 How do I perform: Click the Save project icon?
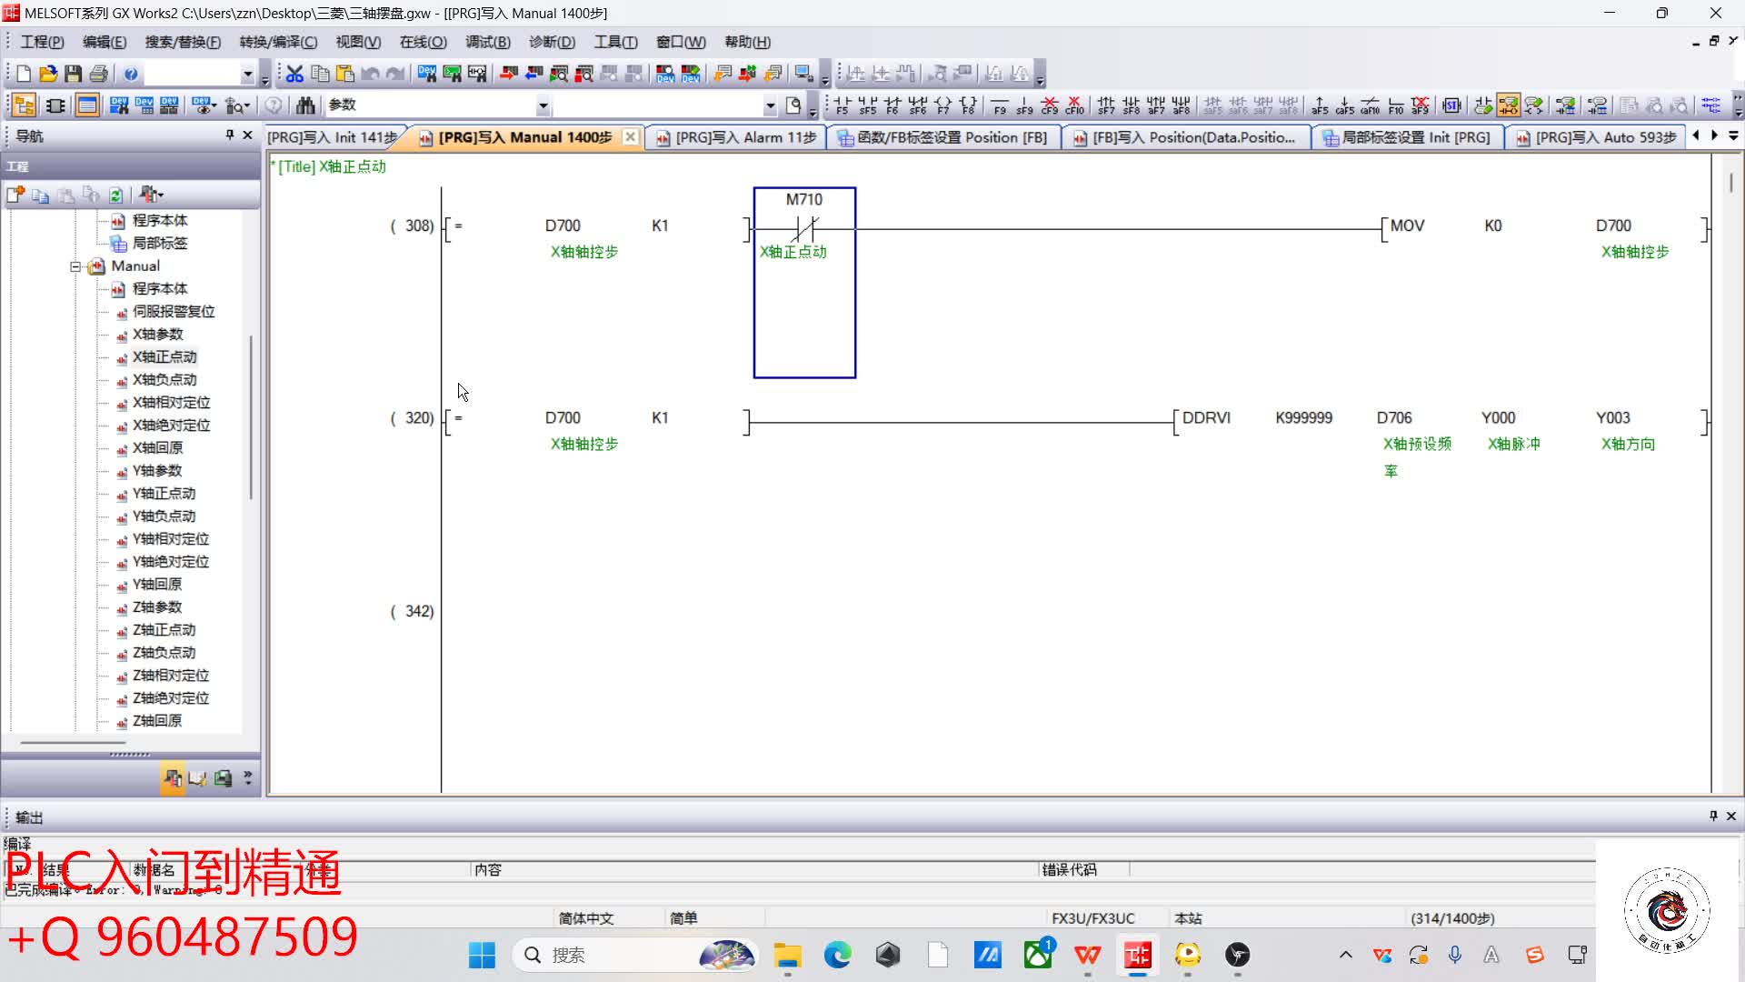pos(74,74)
